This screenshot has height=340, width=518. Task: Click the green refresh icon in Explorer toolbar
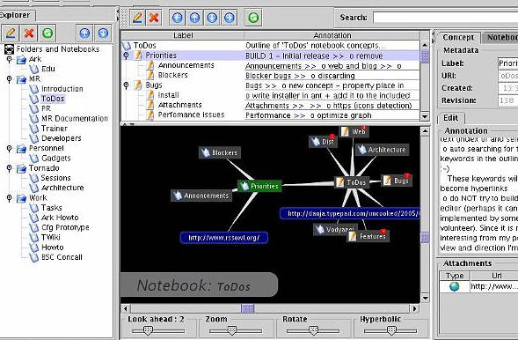tap(47, 33)
